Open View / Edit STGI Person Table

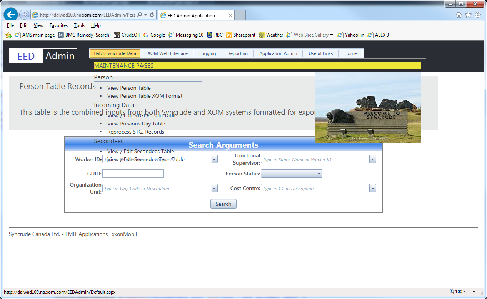tap(142, 115)
